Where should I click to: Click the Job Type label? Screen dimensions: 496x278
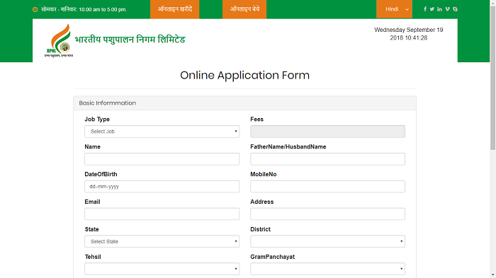(97, 119)
